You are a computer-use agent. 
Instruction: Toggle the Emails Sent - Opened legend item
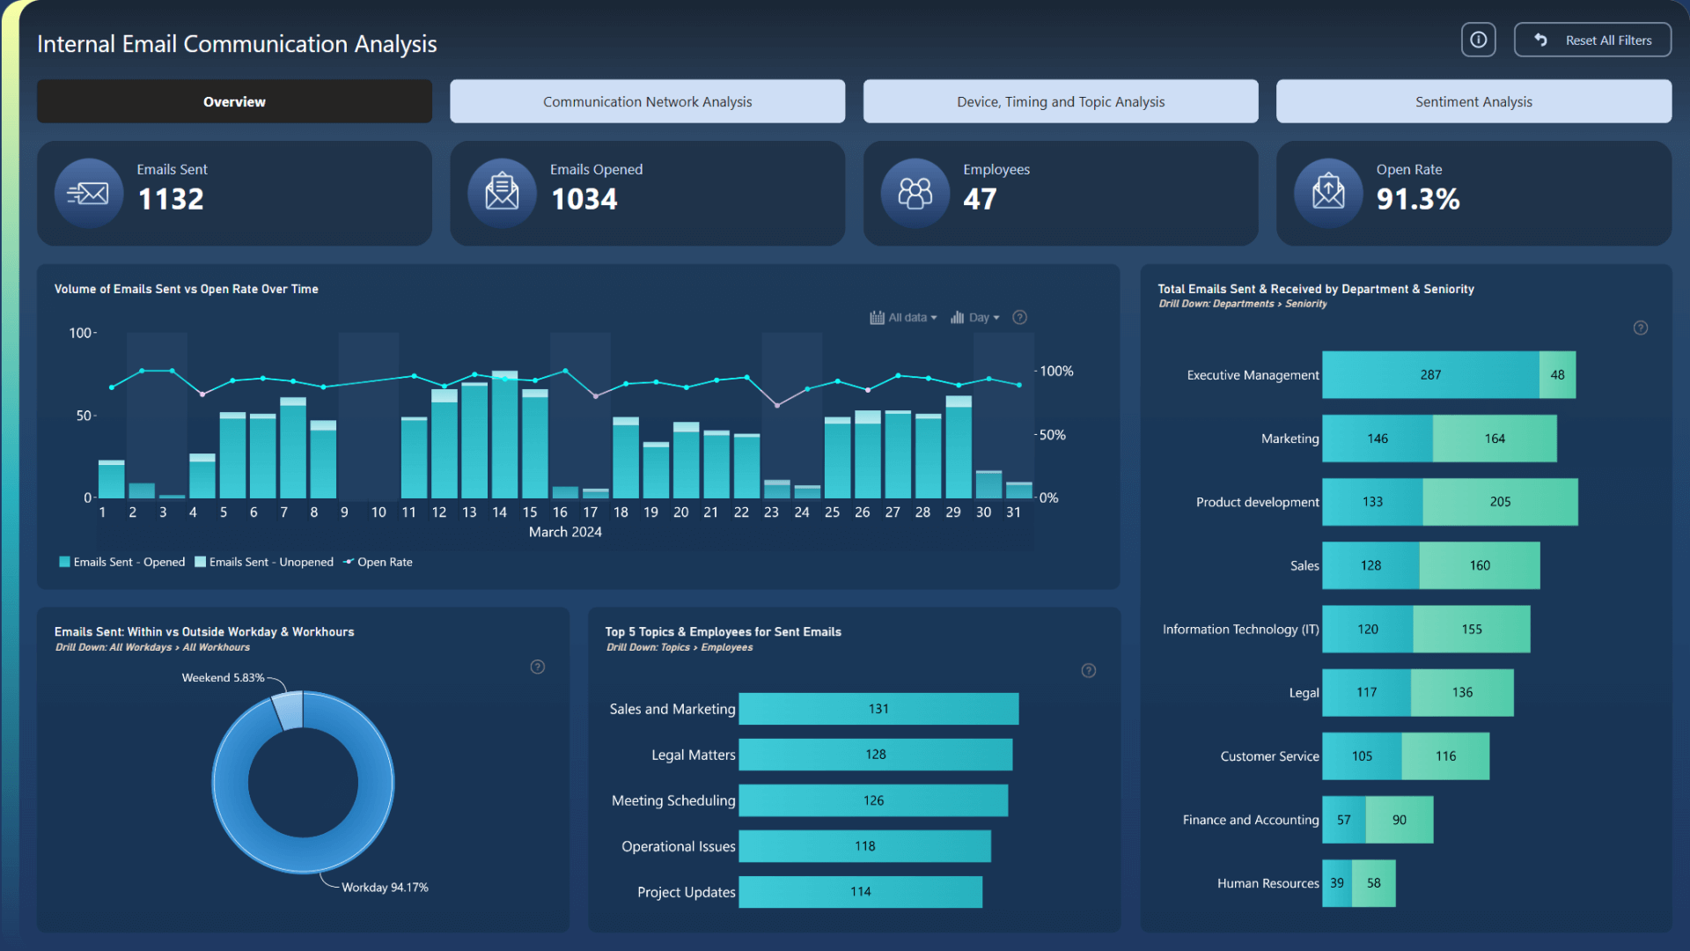(129, 562)
